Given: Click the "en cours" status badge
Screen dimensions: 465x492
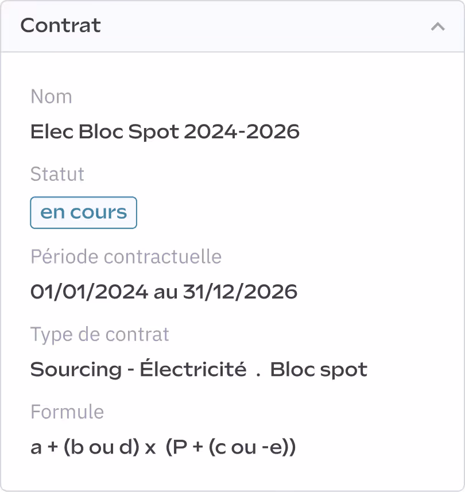Looking at the screenshot, I should [83, 212].
